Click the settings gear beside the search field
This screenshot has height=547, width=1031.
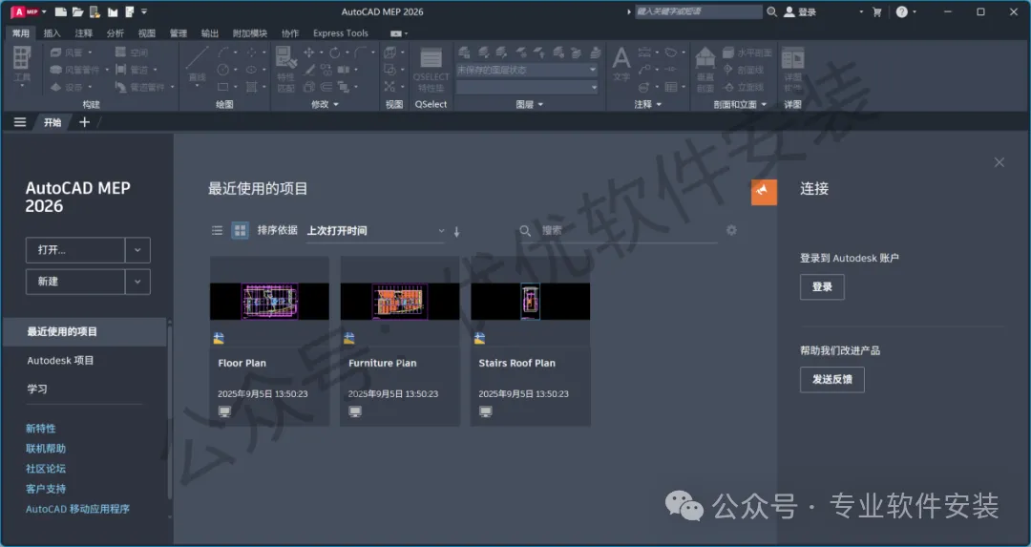click(x=731, y=230)
